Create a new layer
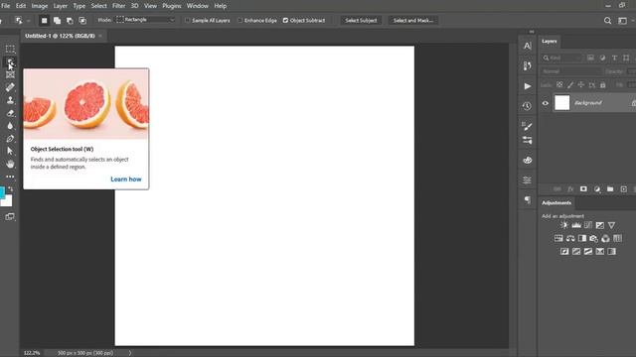This screenshot has height=357, width=636. (x=623, y=189)
